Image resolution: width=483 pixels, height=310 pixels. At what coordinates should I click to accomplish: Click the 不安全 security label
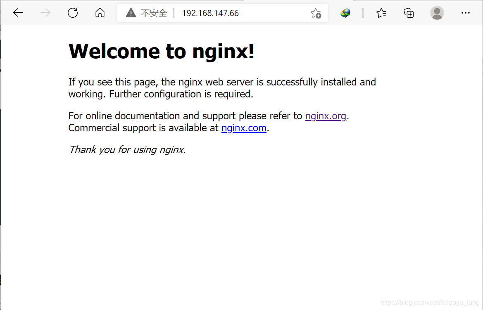(154, 13)
